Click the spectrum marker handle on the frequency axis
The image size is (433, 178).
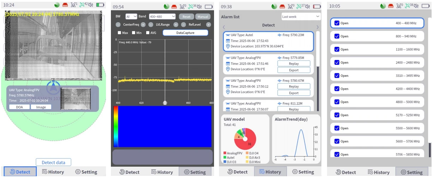click(165, 103)
